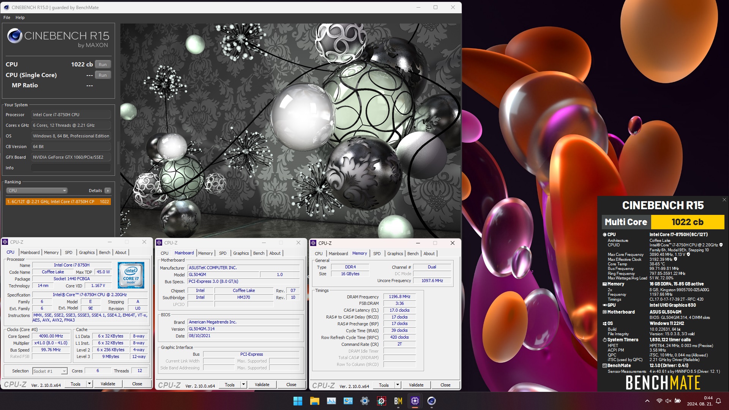
Task: Click the left CPU-Z window title icon
Action: [5, 242]
